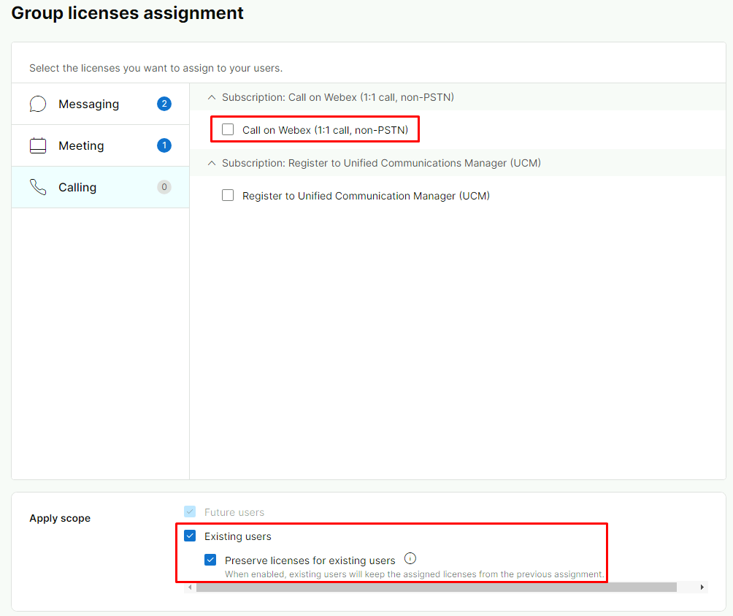
Task: Enable Call on Webex (1:1 call, non-PSTN) checkbox
Action: pyautogui.click(x=228, y=130)
